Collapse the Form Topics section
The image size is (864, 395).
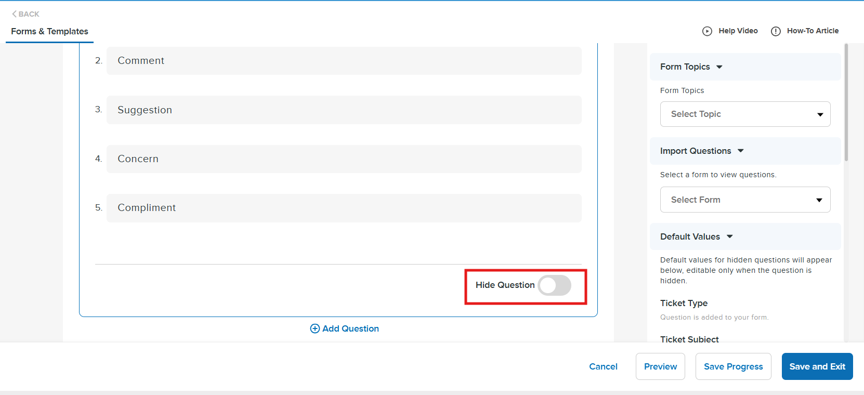(x=719, y=67)
